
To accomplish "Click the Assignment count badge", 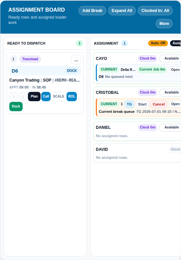I will tap(124, 43).
